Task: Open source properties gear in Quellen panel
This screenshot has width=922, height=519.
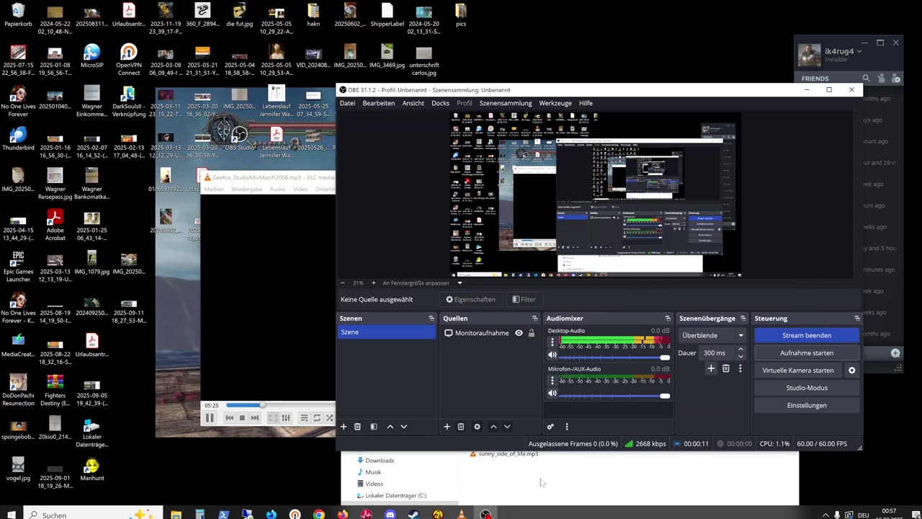Action: pos(477,427)
